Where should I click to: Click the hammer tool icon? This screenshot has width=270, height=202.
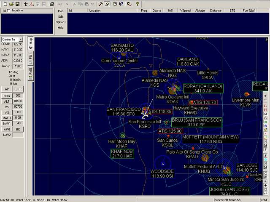pyautogui.click(x=101, y=4)
